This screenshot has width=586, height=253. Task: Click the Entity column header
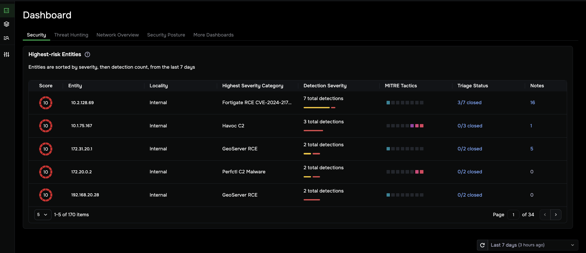[x=75, y=86]
